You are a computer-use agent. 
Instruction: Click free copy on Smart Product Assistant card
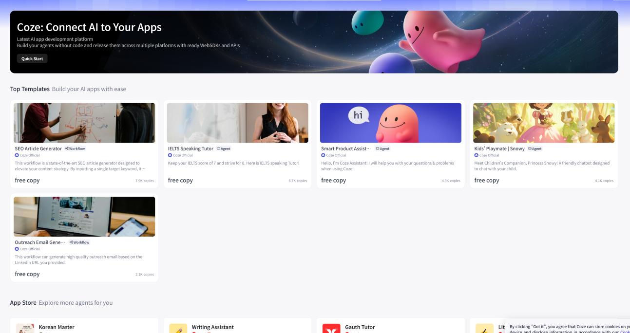click(333, 180)
